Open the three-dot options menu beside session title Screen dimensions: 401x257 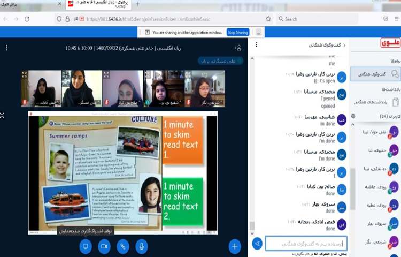[6, 48]
